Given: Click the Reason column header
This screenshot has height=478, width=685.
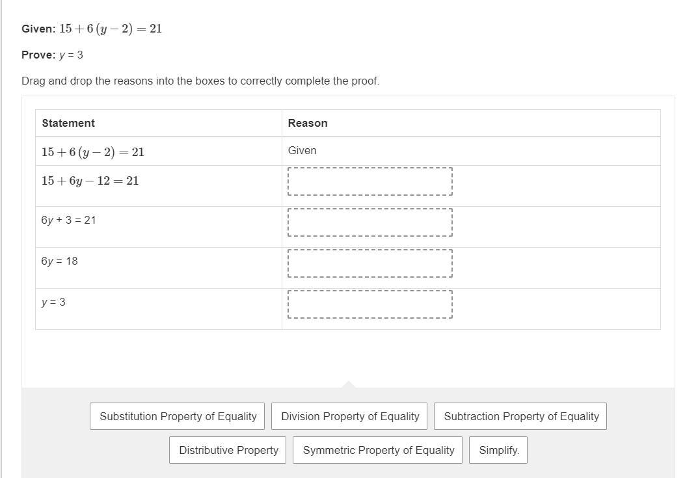Looking at the screenshot, I should [308, 123].
